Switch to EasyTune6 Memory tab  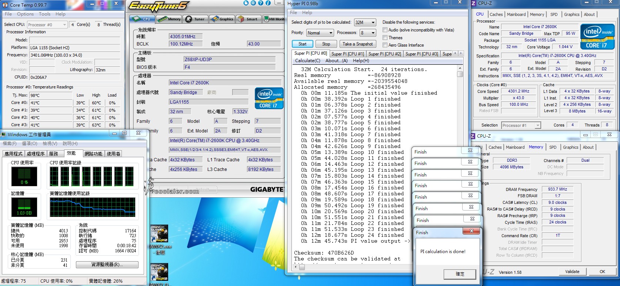(x=169, y=19)
